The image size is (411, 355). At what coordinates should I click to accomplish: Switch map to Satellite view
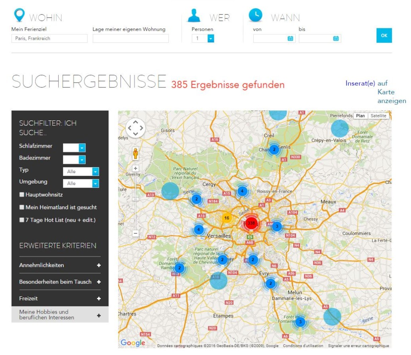point(378,116)
